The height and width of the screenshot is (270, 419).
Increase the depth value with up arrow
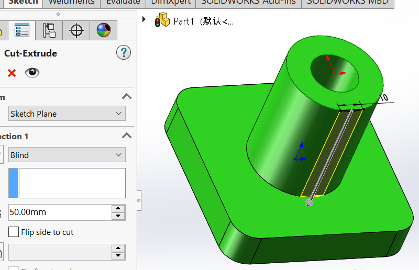(x=118, y=208)
